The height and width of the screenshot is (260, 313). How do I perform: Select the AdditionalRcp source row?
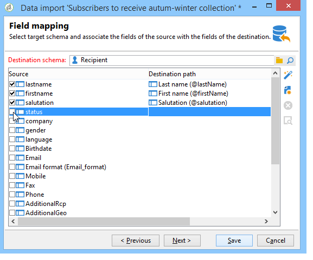click(140, 204)
